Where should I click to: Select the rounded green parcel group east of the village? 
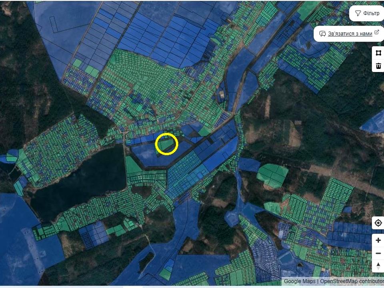coord(272,175)
